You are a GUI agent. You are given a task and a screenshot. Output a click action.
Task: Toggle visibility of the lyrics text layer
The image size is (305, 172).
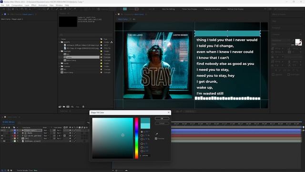coord(2,136)
